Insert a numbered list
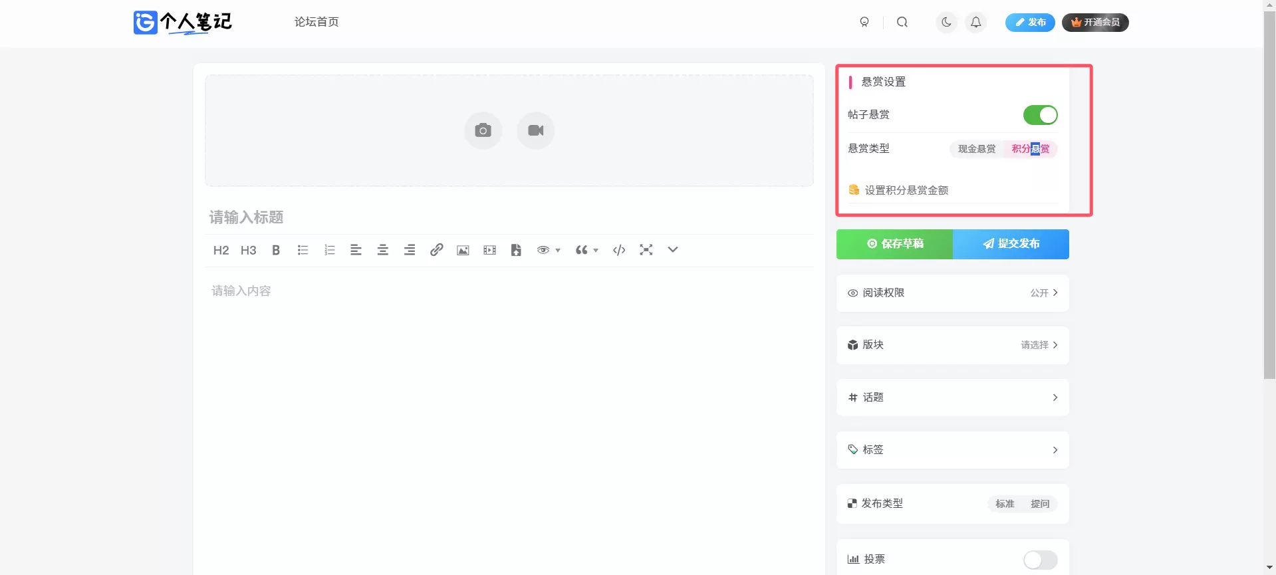 329,250
